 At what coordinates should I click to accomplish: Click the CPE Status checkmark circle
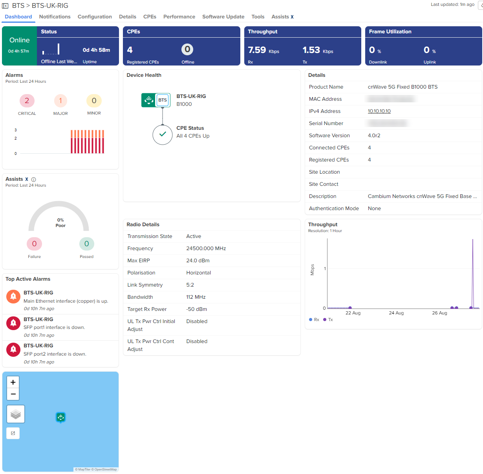163,134
